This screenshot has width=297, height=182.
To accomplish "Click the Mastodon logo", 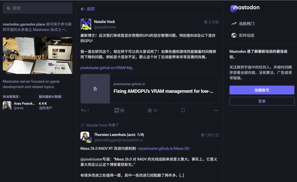I will (245, 8).
